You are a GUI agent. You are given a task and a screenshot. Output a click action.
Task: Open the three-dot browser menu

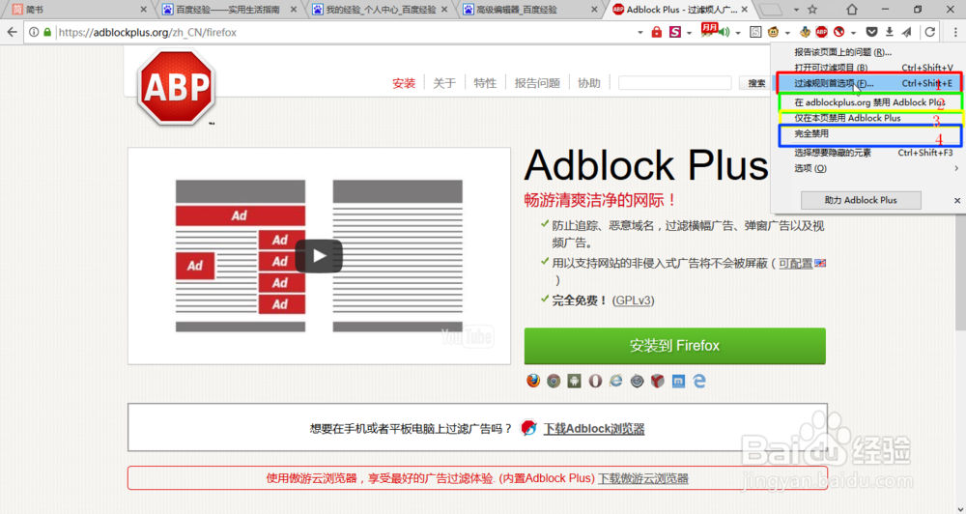coord(954,32)
